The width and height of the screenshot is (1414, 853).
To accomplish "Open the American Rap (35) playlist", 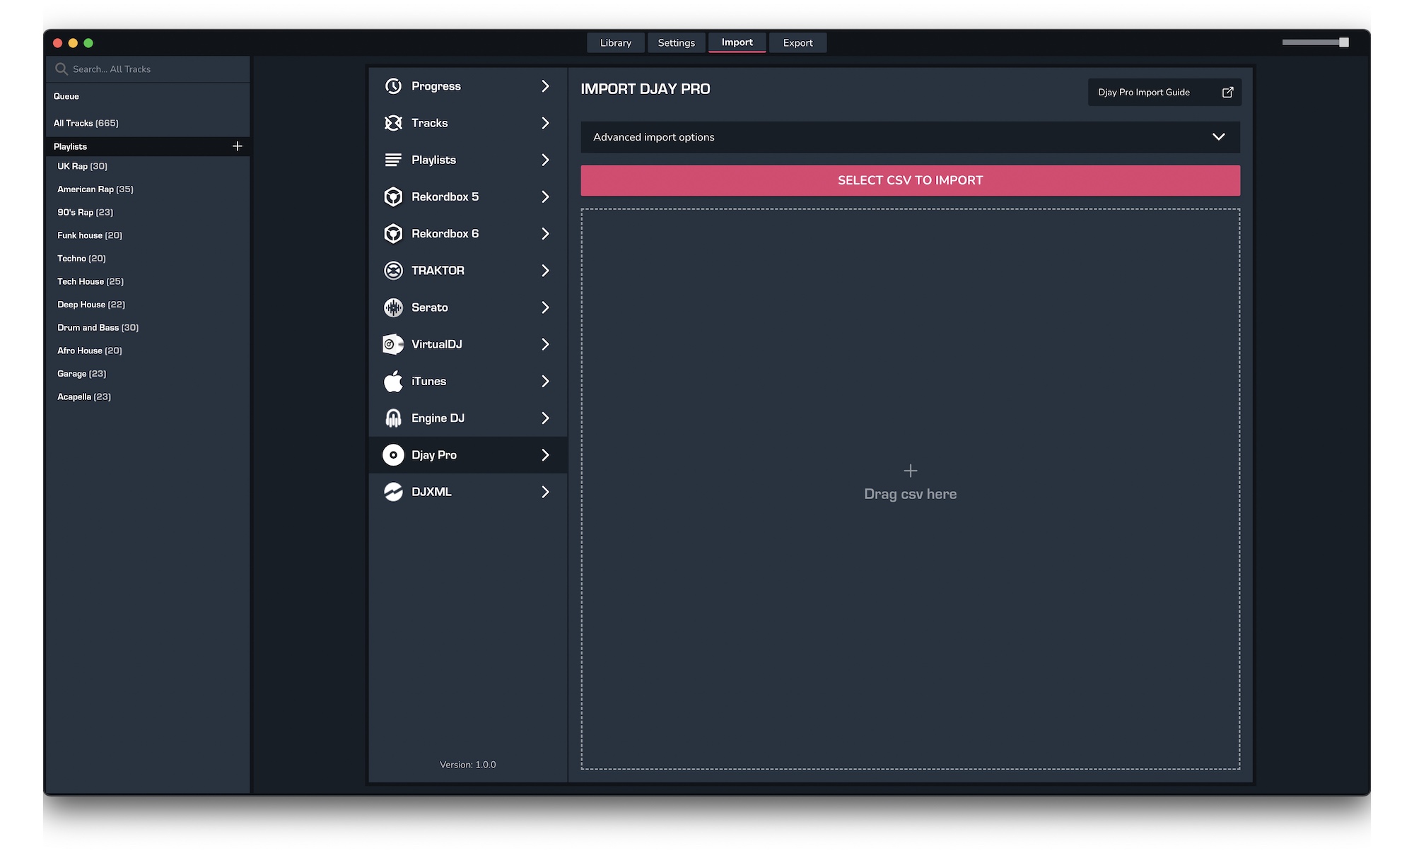I will pos(95,189).
